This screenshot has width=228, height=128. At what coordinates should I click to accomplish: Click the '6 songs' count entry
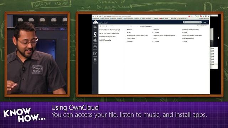[x=185, y=33]
